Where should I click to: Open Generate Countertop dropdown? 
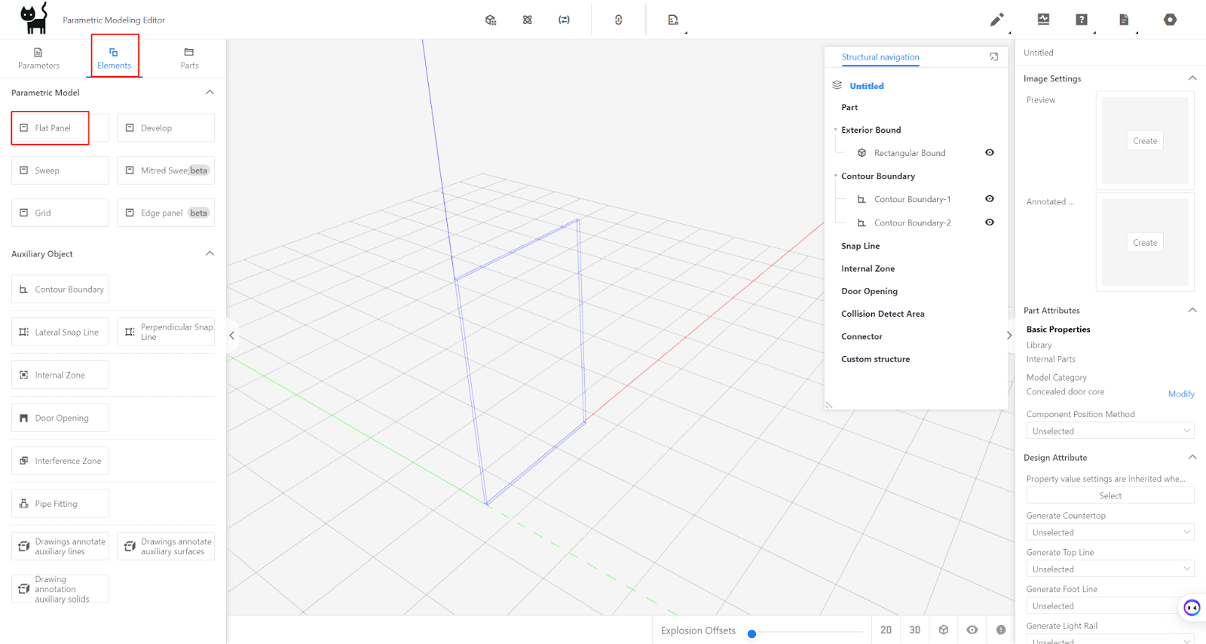pos(1110,532)
